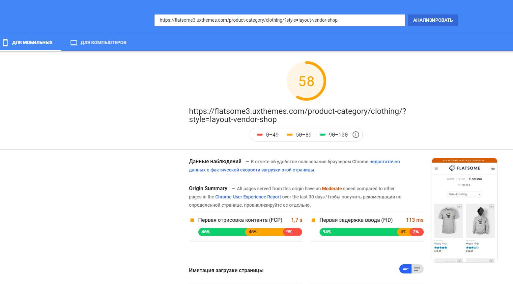Click the orange '50–89' legend entry
The image size is (513, 284).
point(299,135)
